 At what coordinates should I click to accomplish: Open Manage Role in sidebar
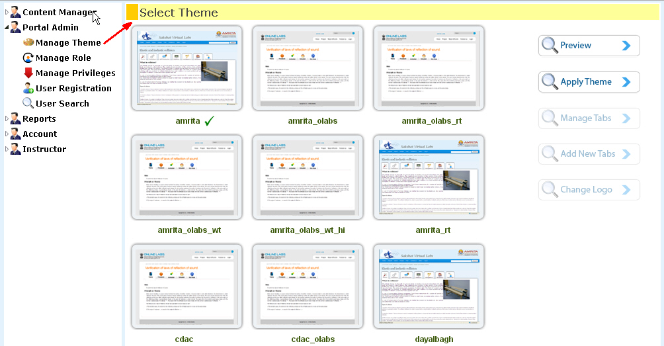pos(63,58)
